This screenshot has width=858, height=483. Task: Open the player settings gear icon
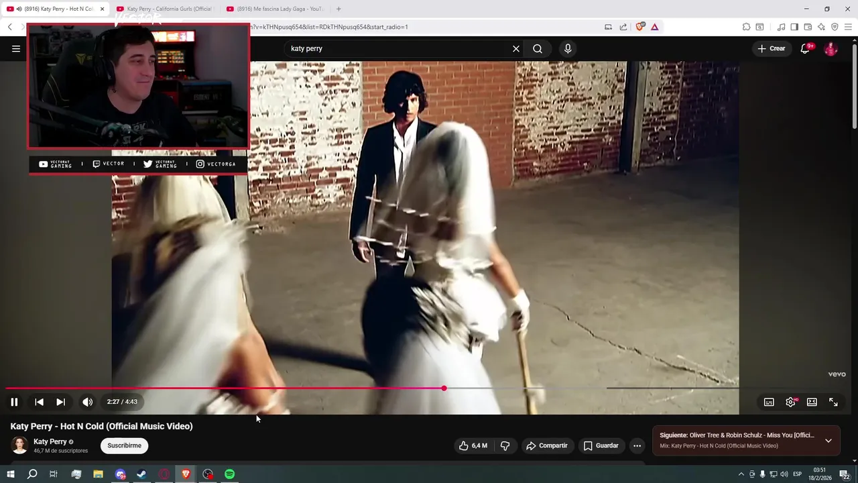coord(790,402)
